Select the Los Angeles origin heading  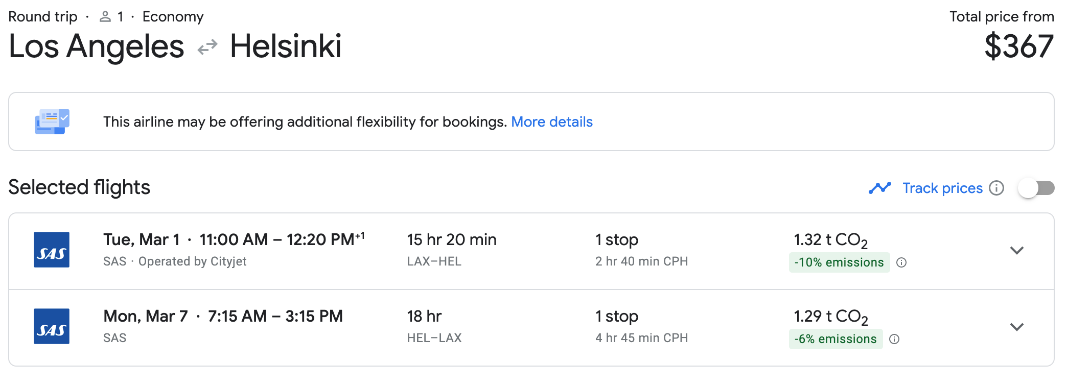[97, 46]
